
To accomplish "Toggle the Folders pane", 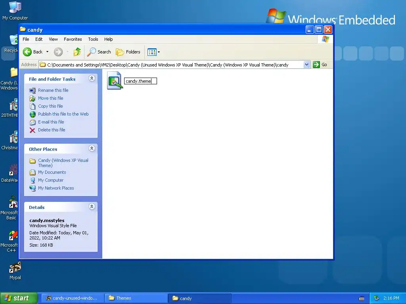I will pos(128,52).
